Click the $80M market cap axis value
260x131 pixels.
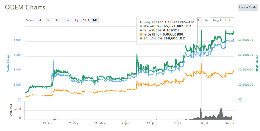point(17,40)
